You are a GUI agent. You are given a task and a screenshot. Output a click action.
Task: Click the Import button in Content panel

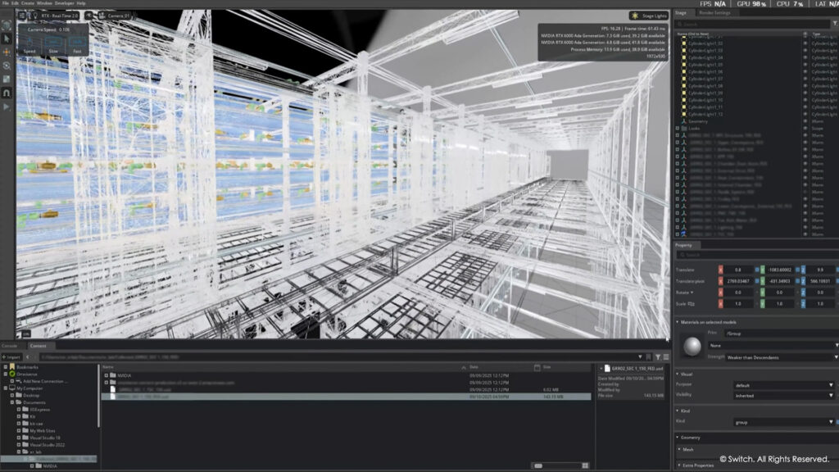click(12, 357)
